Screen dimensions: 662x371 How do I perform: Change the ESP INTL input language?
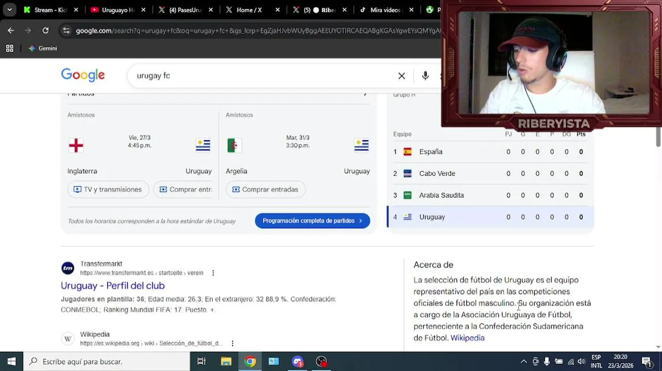(x=596, y=361)
